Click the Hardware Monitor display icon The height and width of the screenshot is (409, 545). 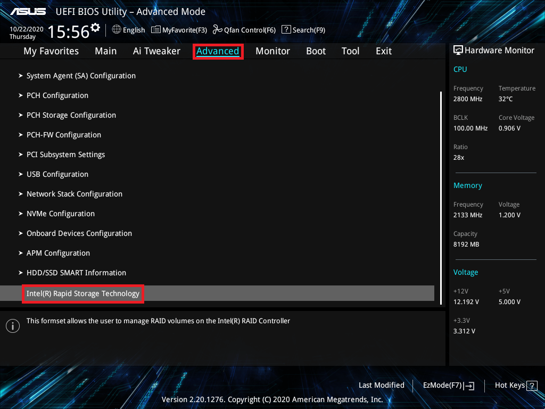458,50
